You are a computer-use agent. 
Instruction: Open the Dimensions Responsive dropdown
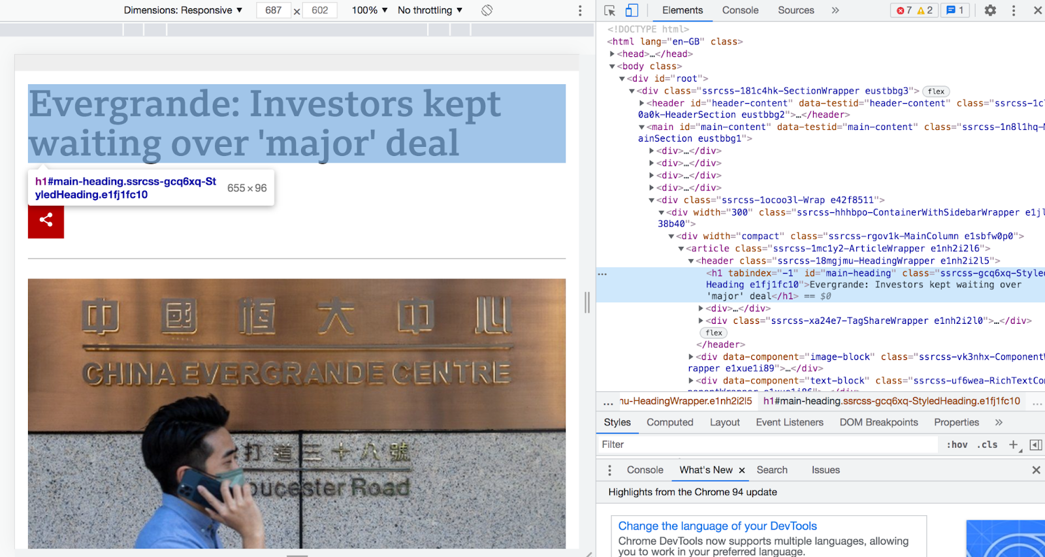[183, 10]
